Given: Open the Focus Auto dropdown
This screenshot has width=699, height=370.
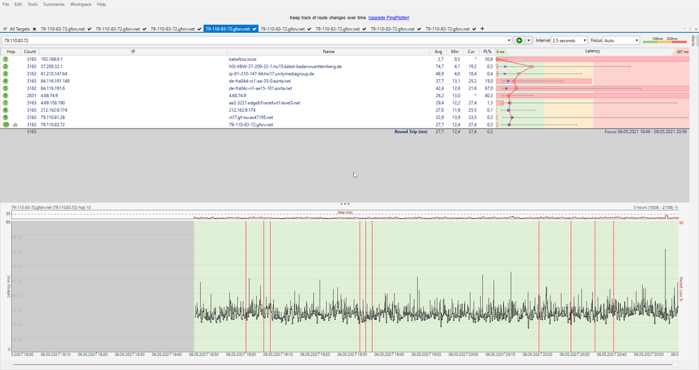Looking at the screenshot, I should (622, 41).
